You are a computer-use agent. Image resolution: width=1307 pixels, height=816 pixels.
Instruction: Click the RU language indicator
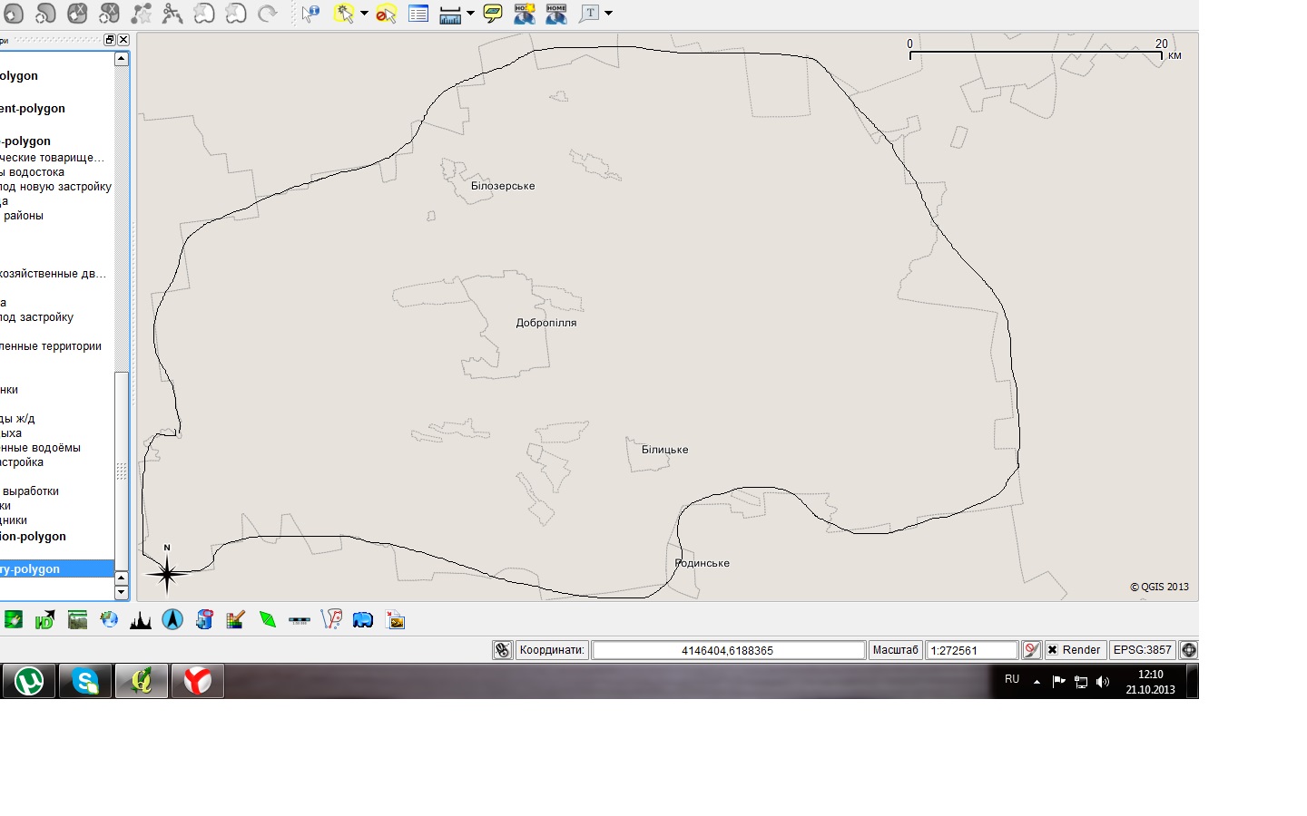(1012, 679)
